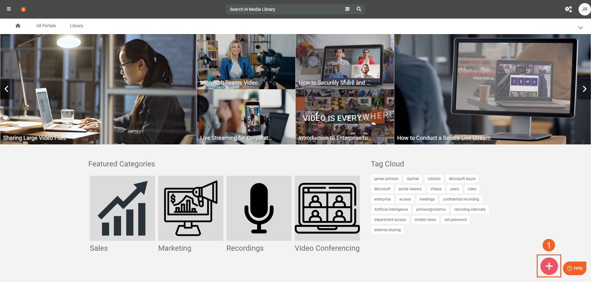
Task: Open the Recordings microphone category
Action: [x=259, y=208]
